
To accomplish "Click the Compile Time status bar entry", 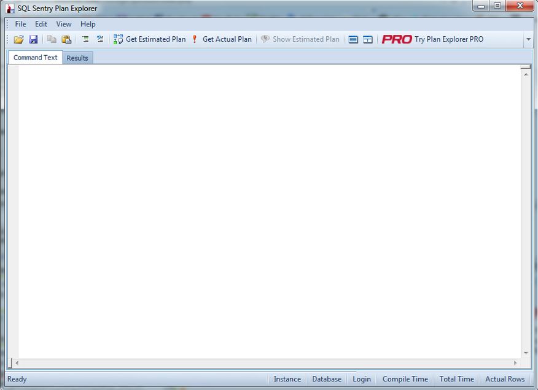I will [405, 379].
